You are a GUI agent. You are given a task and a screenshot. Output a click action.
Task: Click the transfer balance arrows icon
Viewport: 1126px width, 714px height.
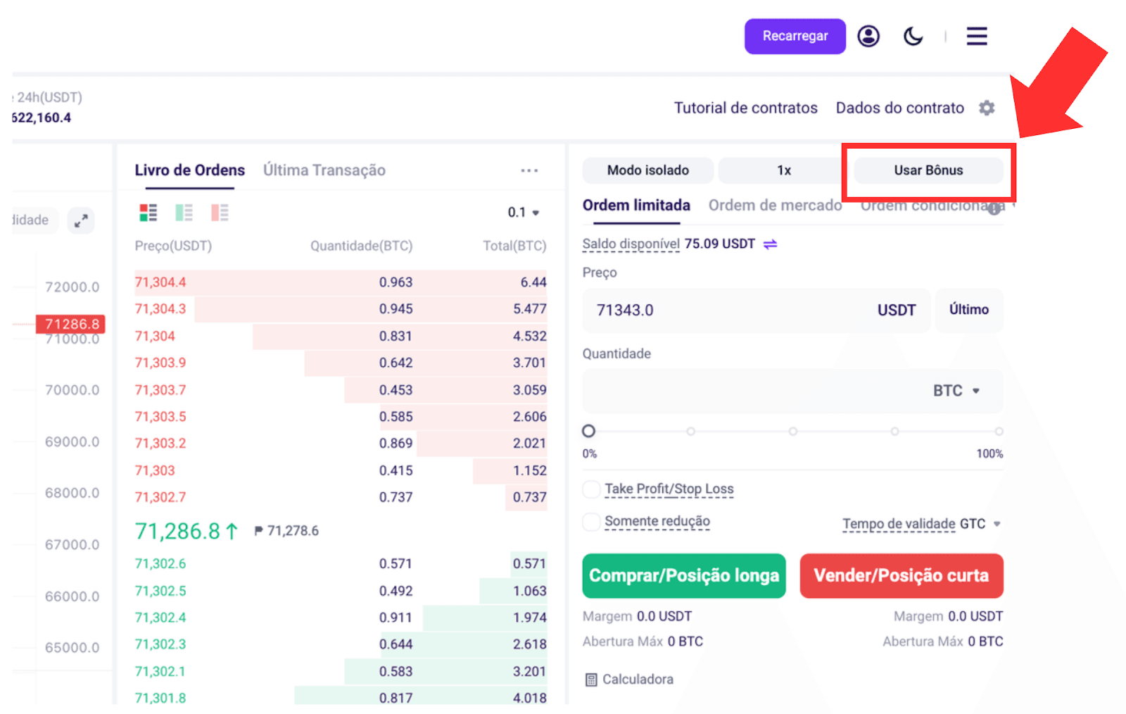[x=771, y=244]
